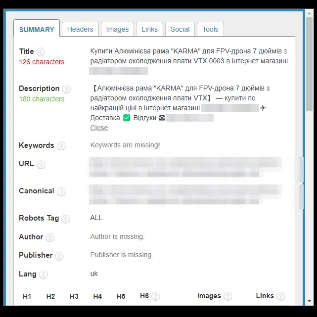This screenshot has height=317, width=317.
Task: Click the meta description text paragraph
Action: pyautogui.click(x=180, y=103)
